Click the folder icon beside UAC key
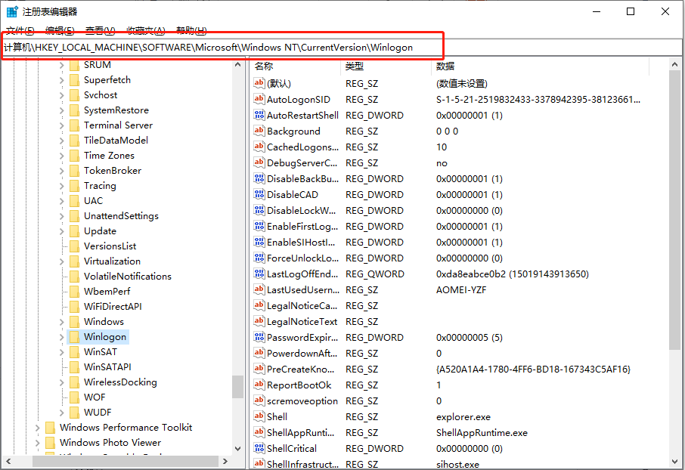The height and width of the screenshot is (470, 685). 76,200
